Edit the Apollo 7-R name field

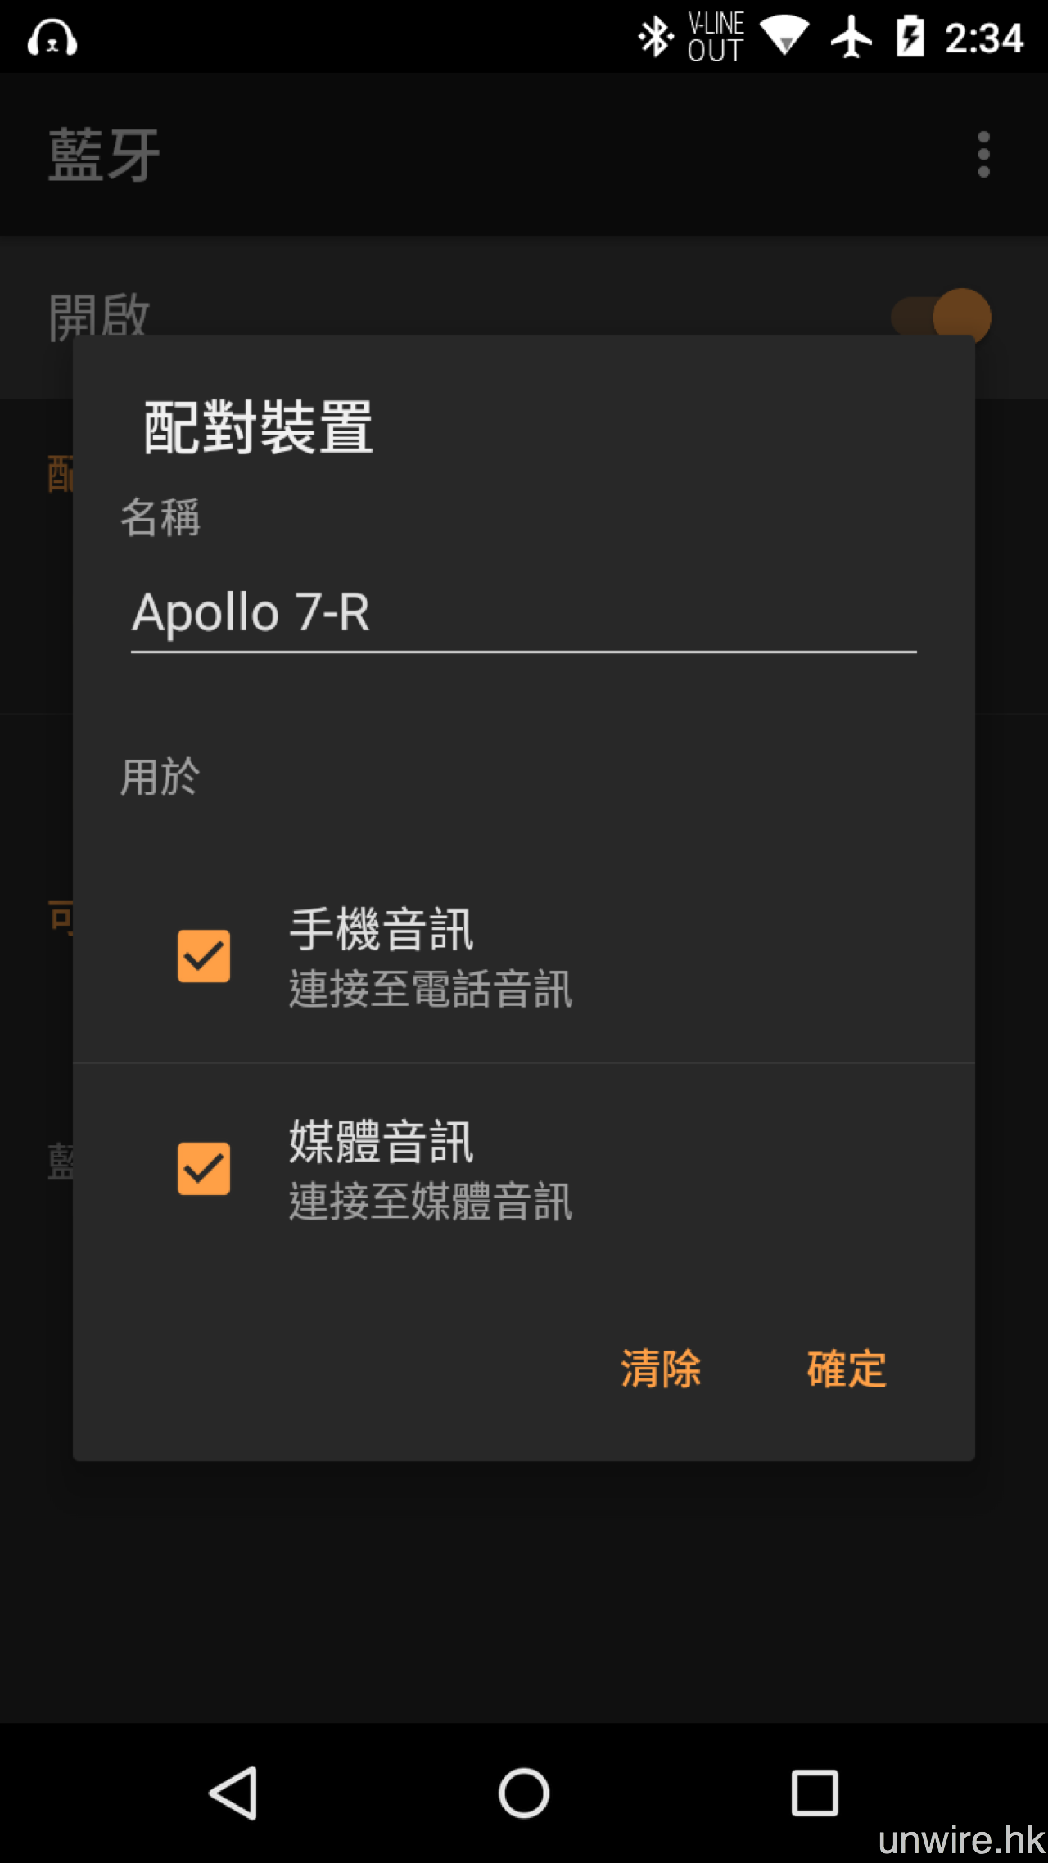click(x=522, y=612)
